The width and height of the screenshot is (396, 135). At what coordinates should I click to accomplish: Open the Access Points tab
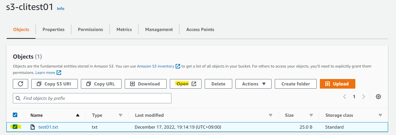(200, 29)
